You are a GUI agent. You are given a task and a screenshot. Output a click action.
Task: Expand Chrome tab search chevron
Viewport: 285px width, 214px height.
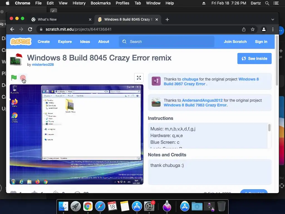pos(273,20)
